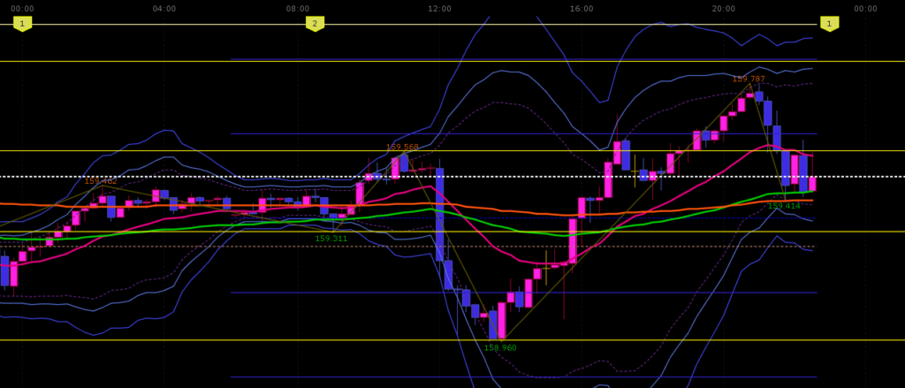This screenshot has width=905, height=388.
Task: Click the 08:00 time axis label
Action: (x=298, y=9)
